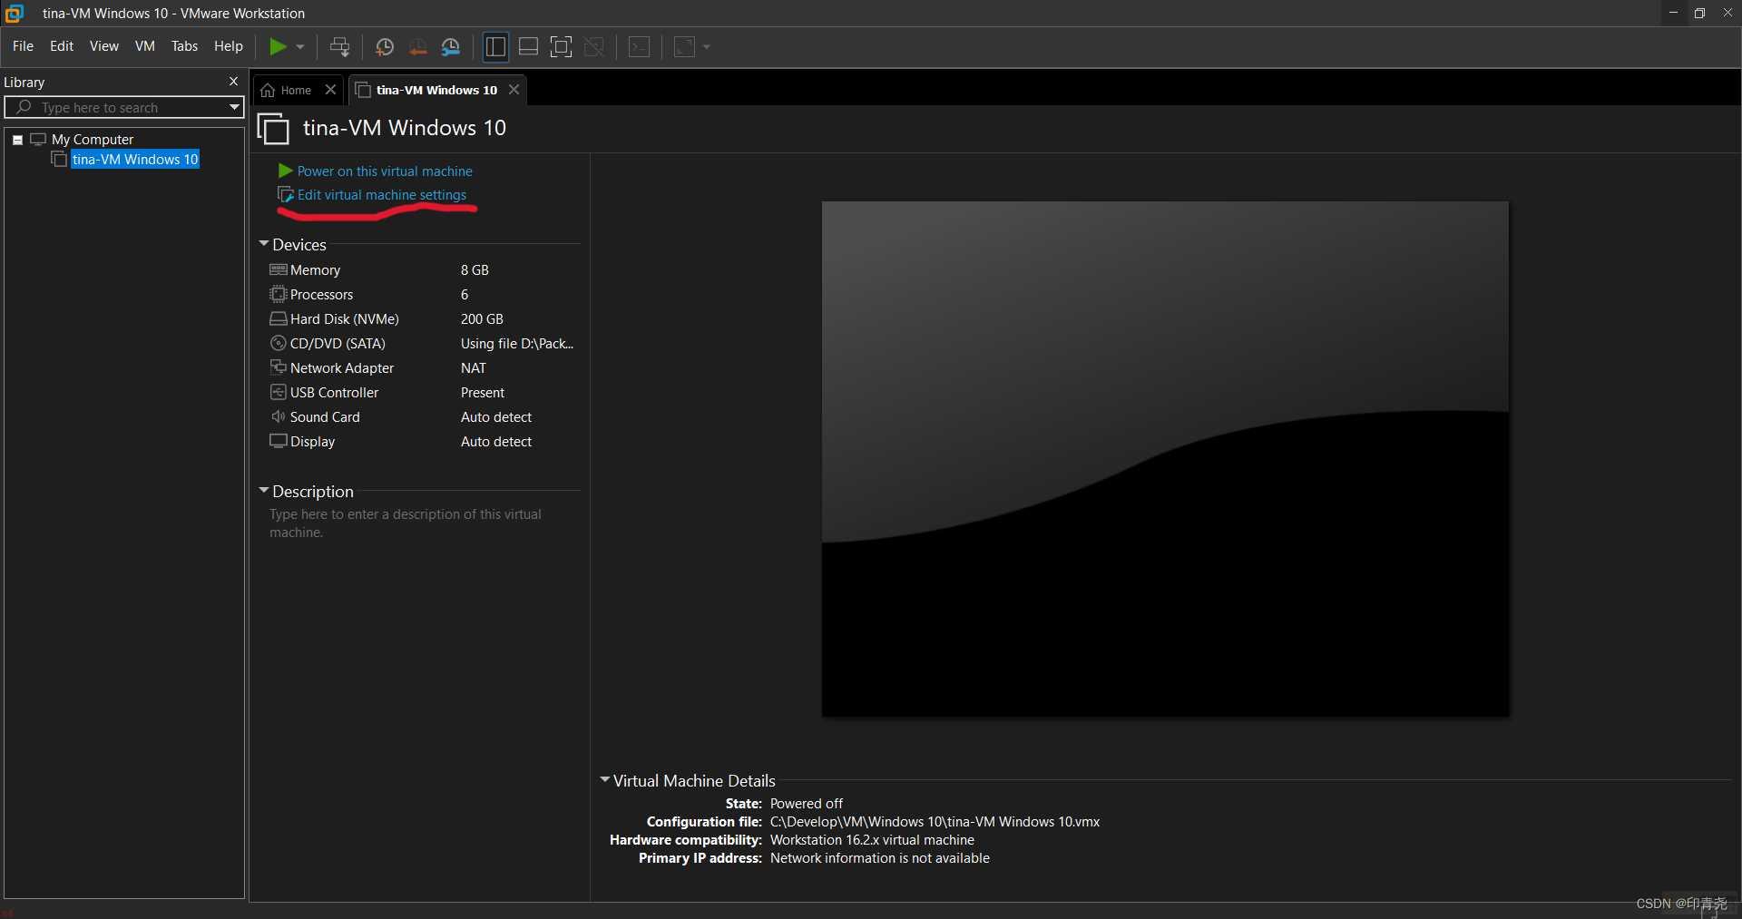The height and width of the screenshot is (919, 1742).
Task: Click the description text entry area
Action: click(406, 523)
